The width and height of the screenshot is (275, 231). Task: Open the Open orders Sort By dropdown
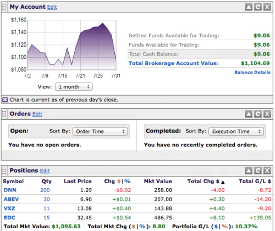click(100, 131)
